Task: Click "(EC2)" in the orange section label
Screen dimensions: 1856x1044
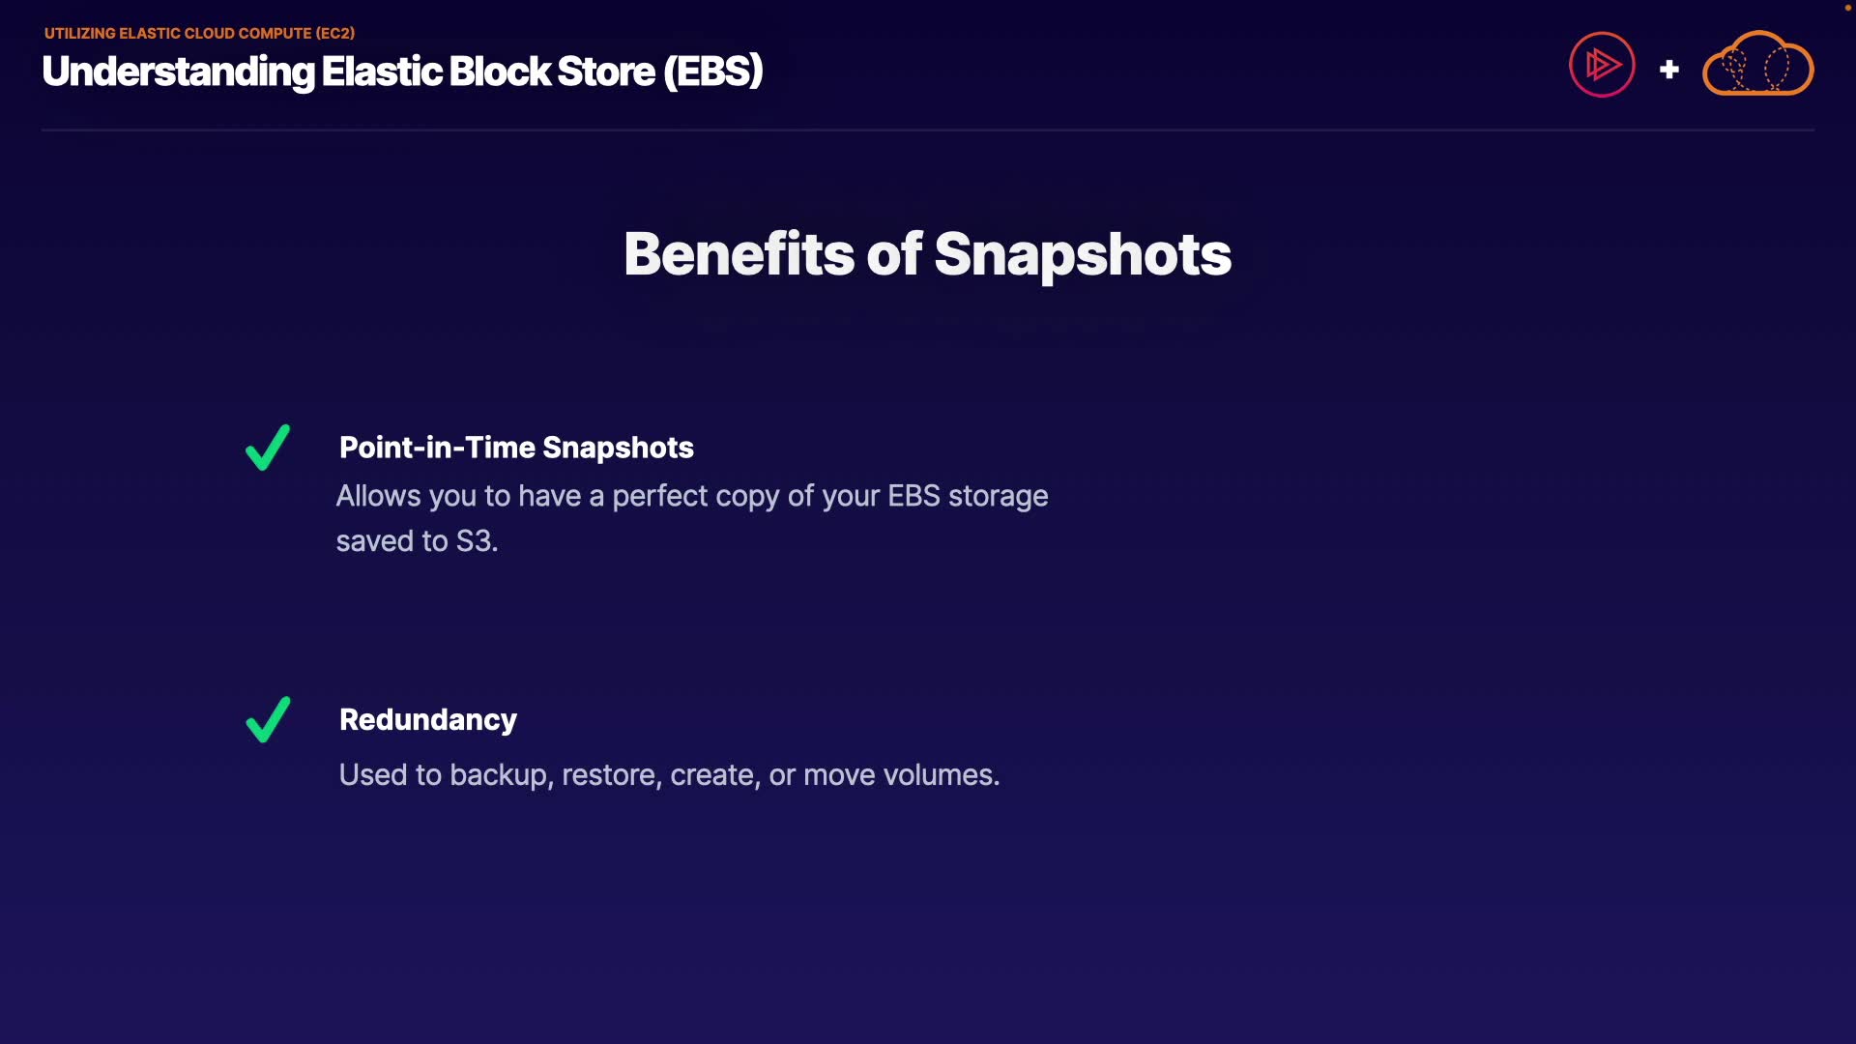Action: point(335,33)
